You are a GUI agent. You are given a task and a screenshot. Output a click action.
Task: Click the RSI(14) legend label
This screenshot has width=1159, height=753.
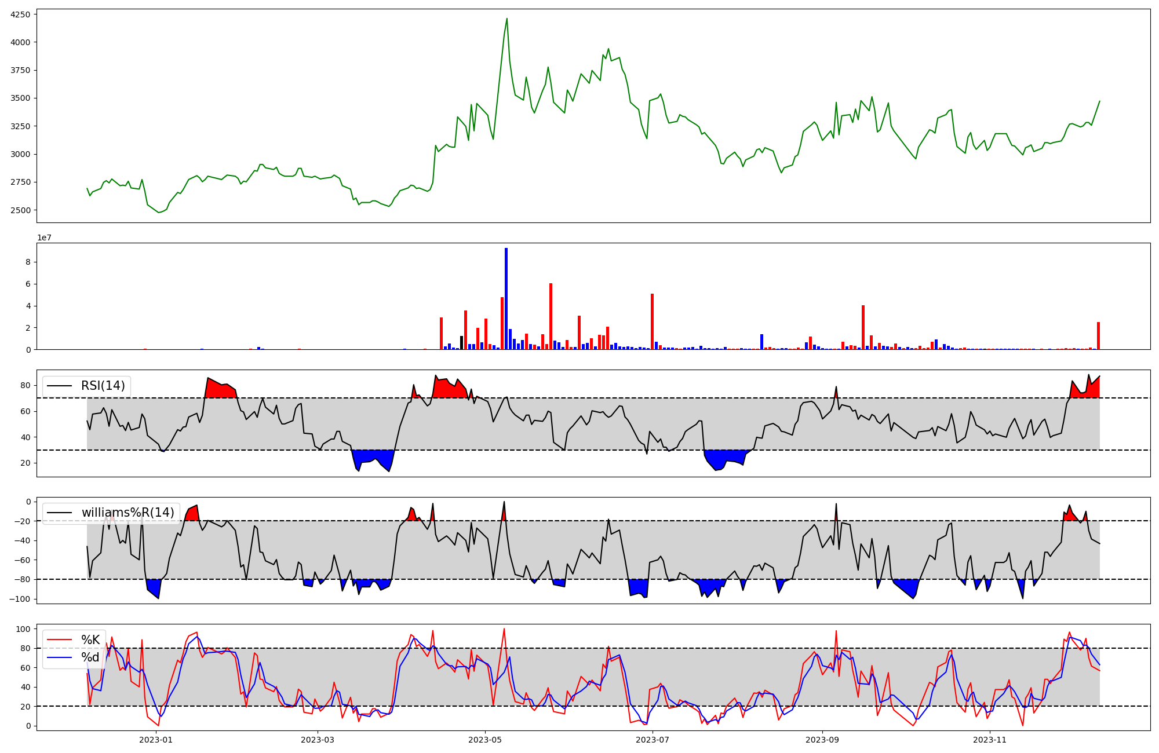point(103,386)
